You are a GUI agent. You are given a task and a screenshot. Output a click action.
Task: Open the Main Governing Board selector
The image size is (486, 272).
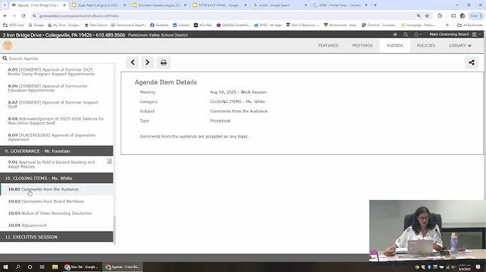click(x=455, y=34)
